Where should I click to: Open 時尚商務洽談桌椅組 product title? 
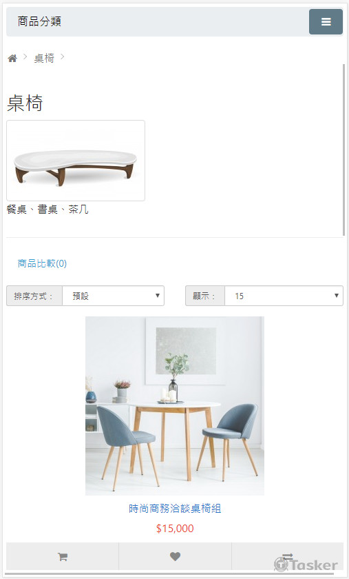[175, 509]
